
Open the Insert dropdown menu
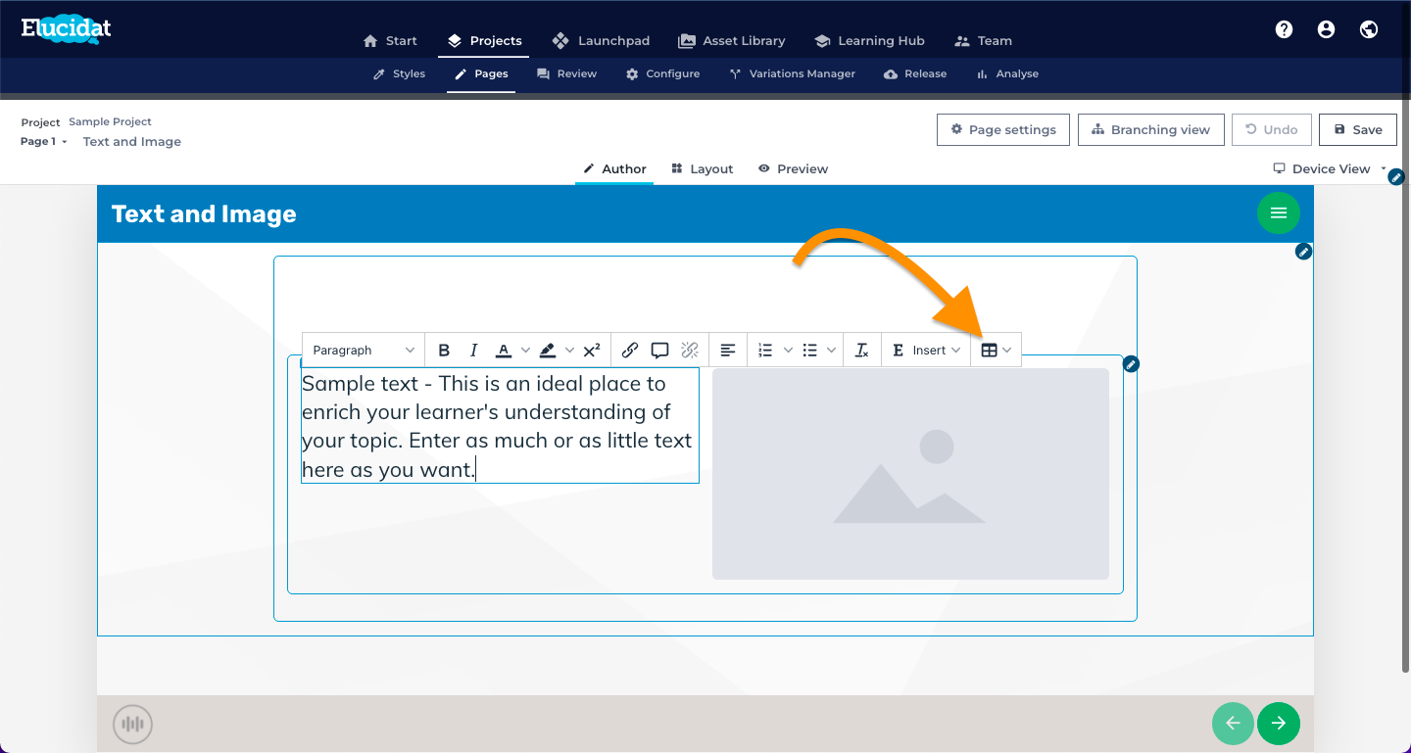click(926, 351)
